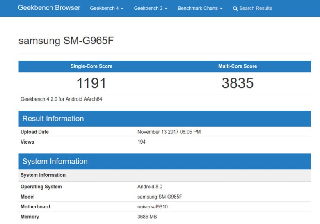The width and height of the screenshot is (320, 224).
Task: Click the Geekbench 4.2.0 for Android text
Action: 61,99
